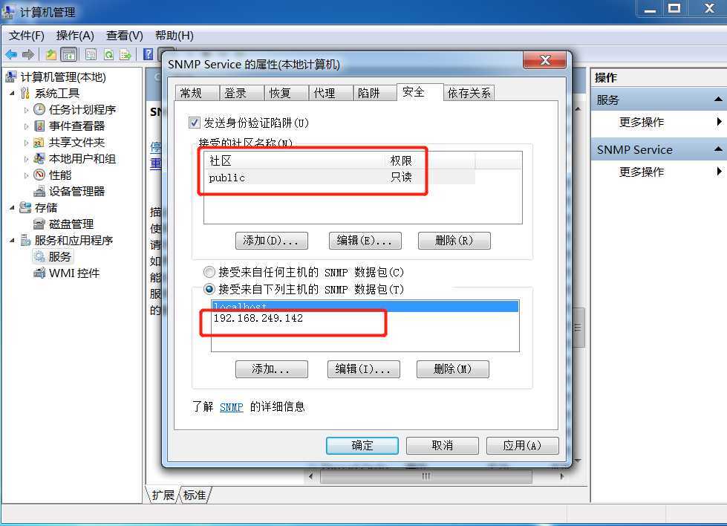Toggle the show/hide console tree icon
This screenshot has height=526, width=727.
click(68, 54)
